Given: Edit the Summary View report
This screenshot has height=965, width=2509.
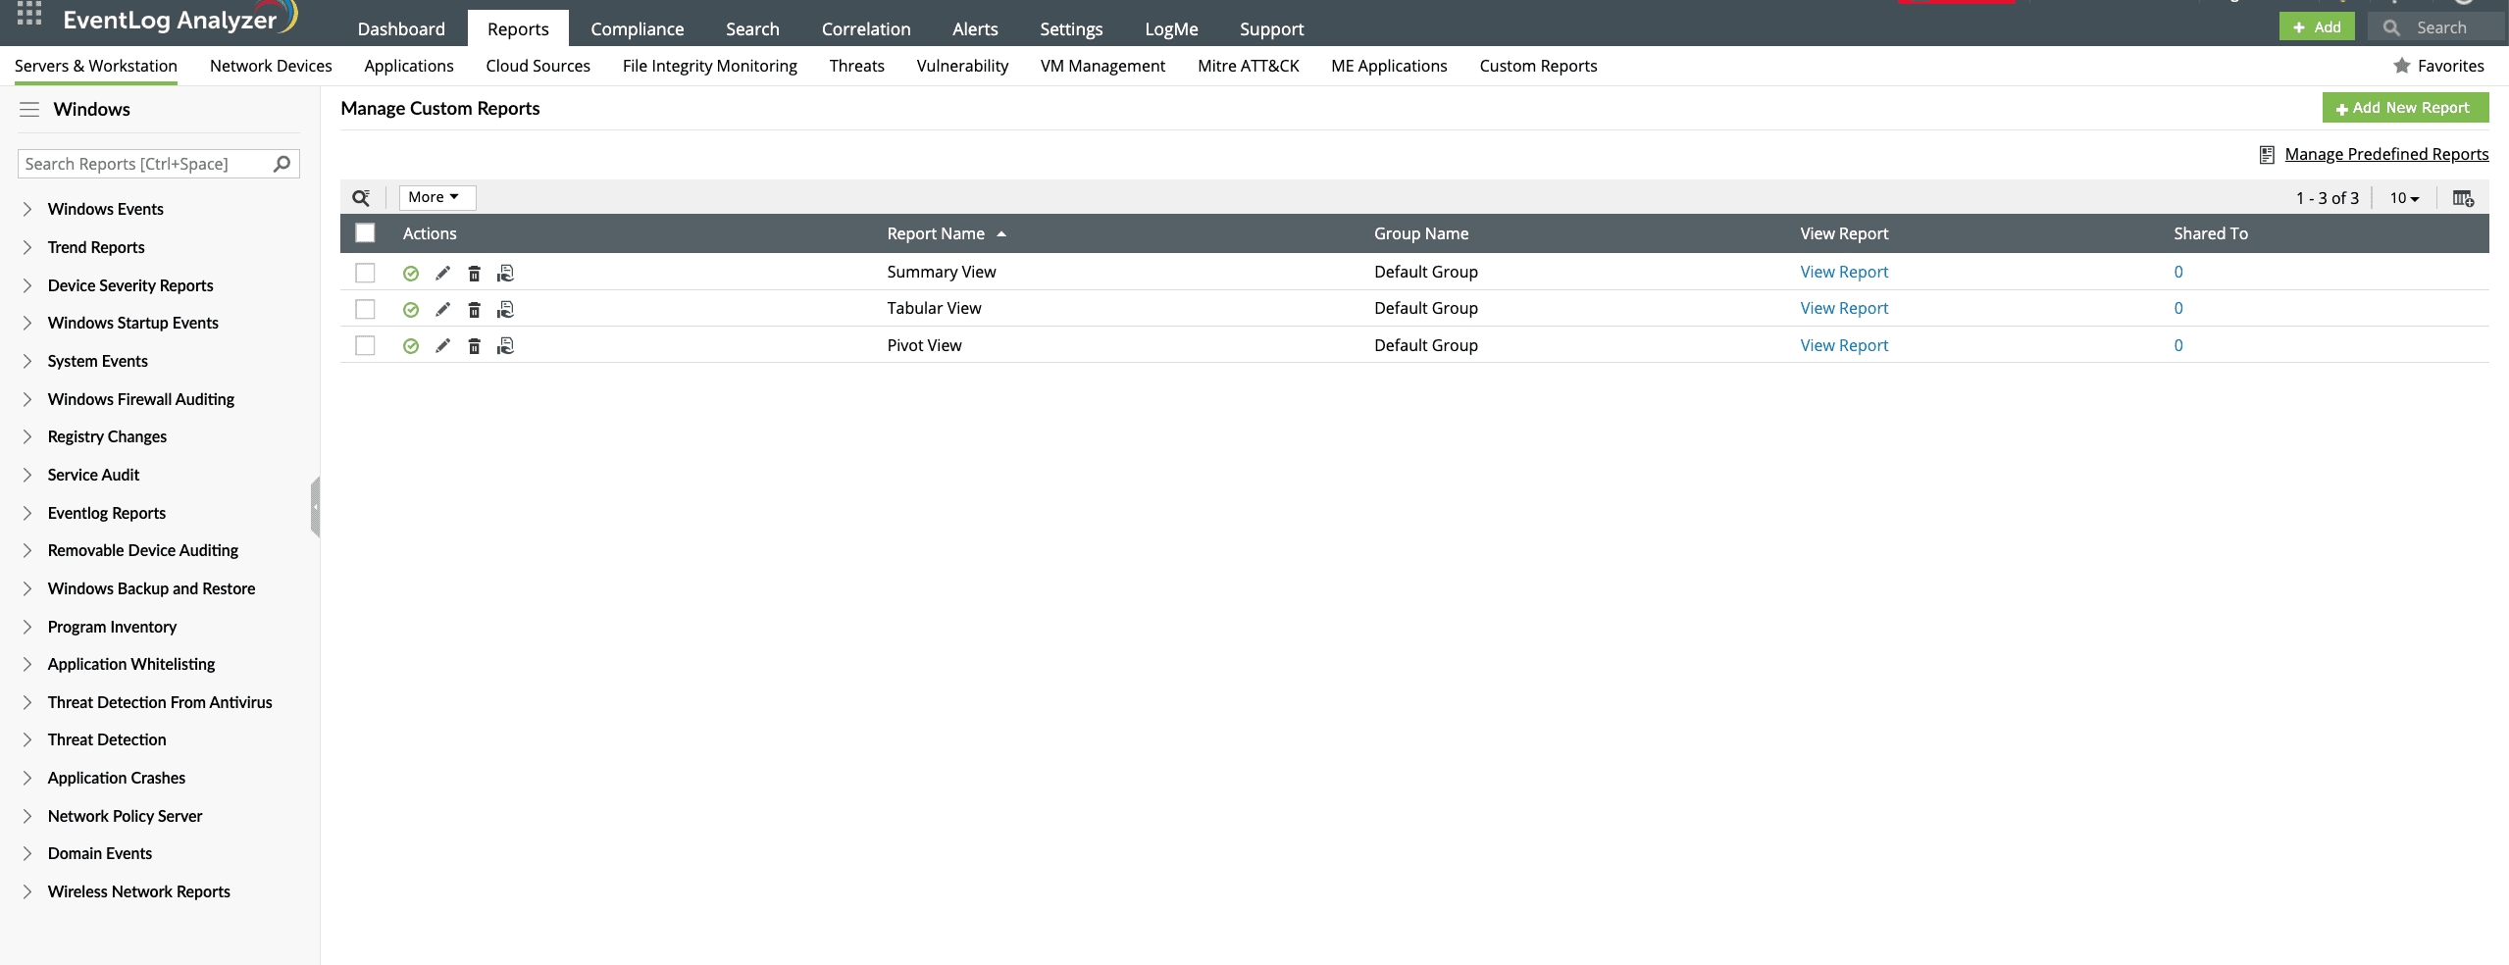Looking at the screenshot, I should coord(442,273).
